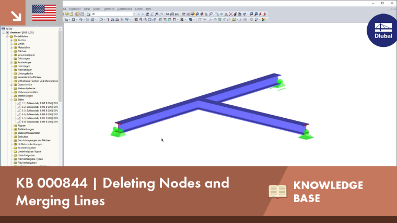Toggle the table view button beside navigator button
This screenshot has height=223, width=397.
click(83, 14)
